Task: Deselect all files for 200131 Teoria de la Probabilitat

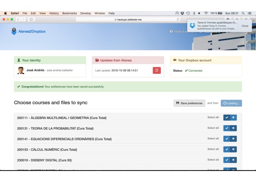Action: click(x=233, y=128)
